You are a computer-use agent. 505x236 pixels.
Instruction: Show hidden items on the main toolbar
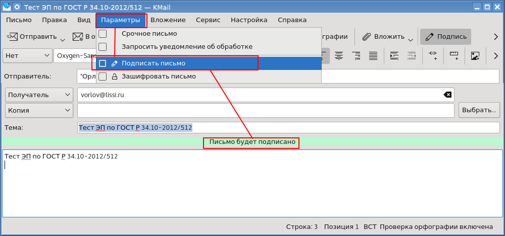(x=496, y=37)
